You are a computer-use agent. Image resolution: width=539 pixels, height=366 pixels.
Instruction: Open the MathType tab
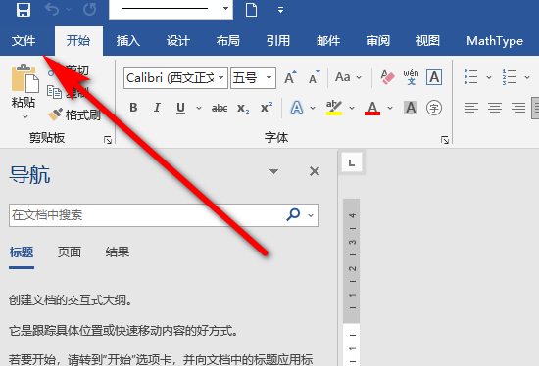(495, 41)
